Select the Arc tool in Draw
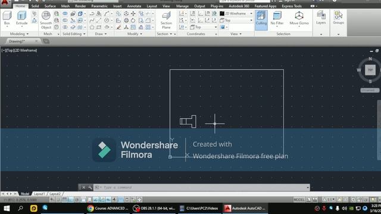381x214 pixels. coord(107,14)
